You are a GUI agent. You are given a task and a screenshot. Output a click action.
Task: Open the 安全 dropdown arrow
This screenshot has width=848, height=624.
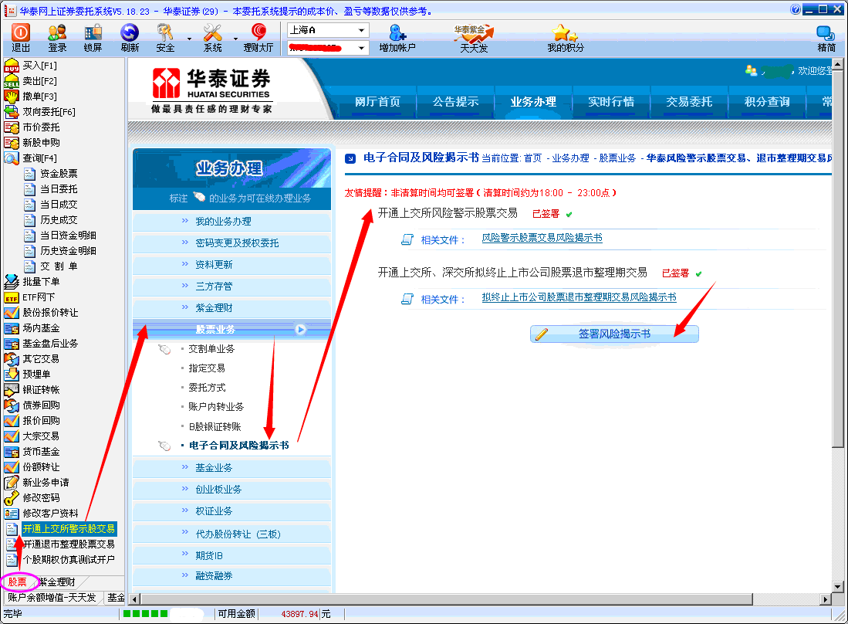[x=189, y=39]
